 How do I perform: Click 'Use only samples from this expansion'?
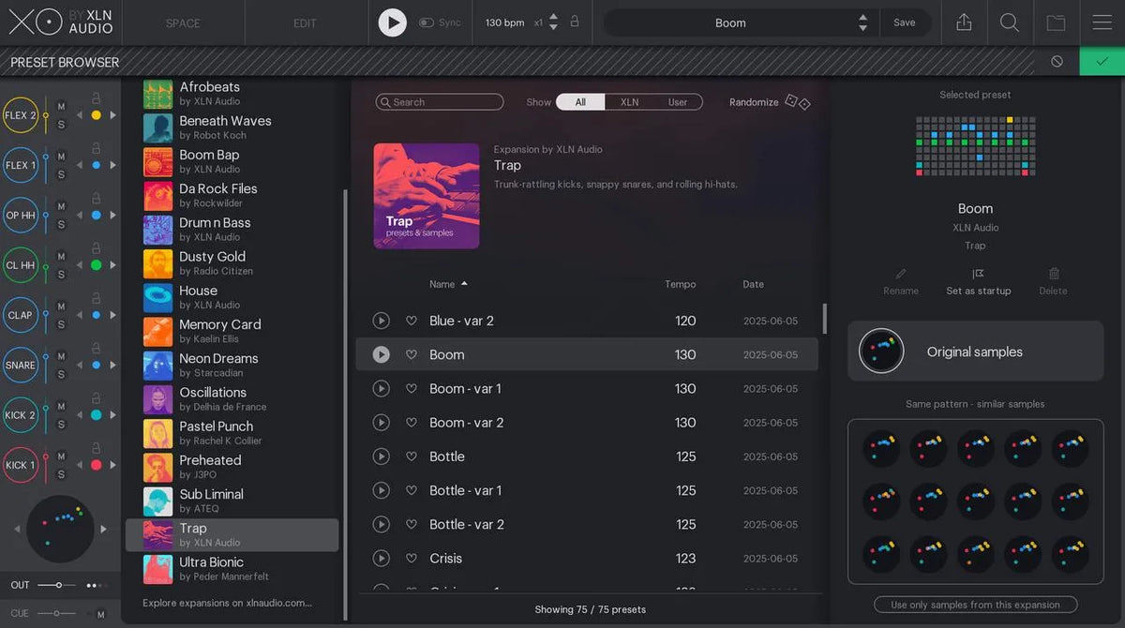click(x=975, y=605)
